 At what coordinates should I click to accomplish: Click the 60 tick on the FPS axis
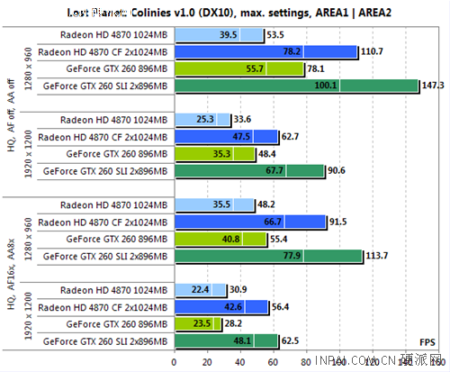coord(273,362)
